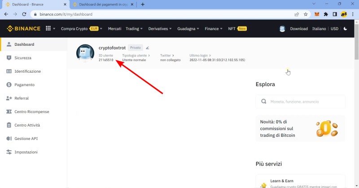Viewport: 359px width, 188px height.
Task: Change language from Italiano
Action: (x=319, y=29)
